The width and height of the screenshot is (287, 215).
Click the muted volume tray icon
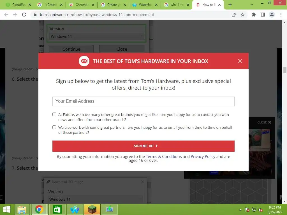(x=261, y=210)
